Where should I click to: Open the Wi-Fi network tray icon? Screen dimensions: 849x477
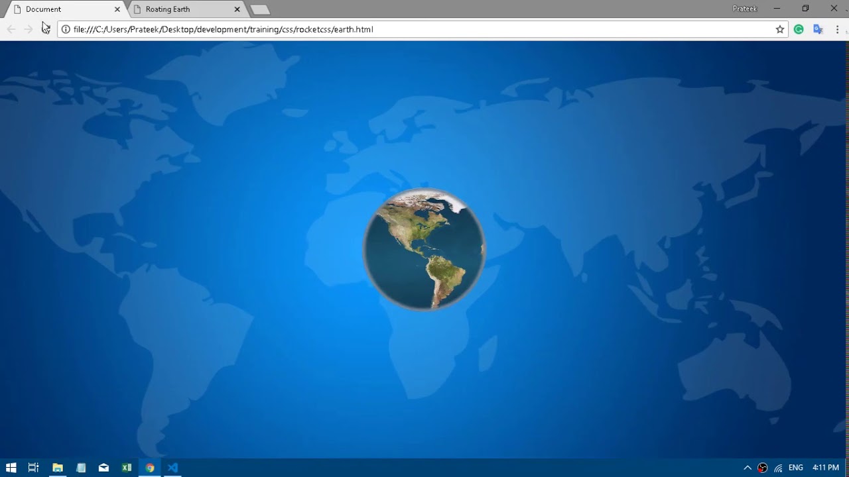[778, 468]
